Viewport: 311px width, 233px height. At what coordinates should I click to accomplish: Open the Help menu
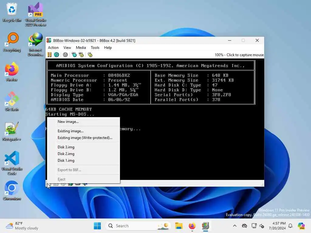[108, 48]
